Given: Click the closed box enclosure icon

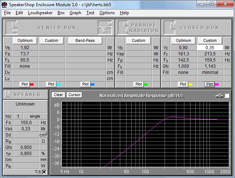Looking at the screenshot, I should (x=169, y=28).
